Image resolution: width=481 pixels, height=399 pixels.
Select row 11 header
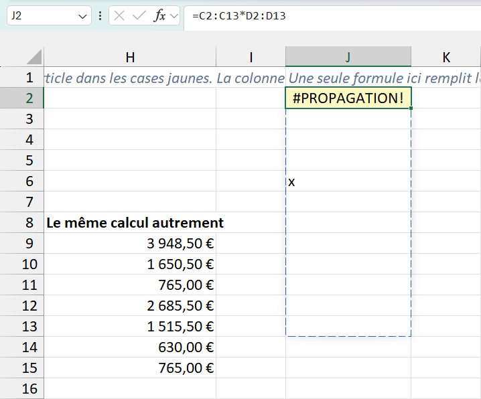(x=22, y=285)
